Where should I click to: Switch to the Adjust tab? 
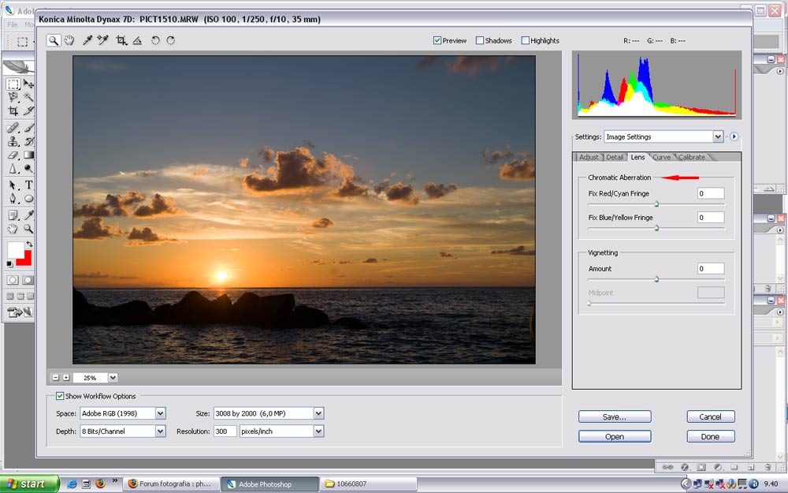(589, 157)
